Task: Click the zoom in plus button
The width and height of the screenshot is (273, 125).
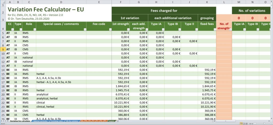Action: point(271,123)
